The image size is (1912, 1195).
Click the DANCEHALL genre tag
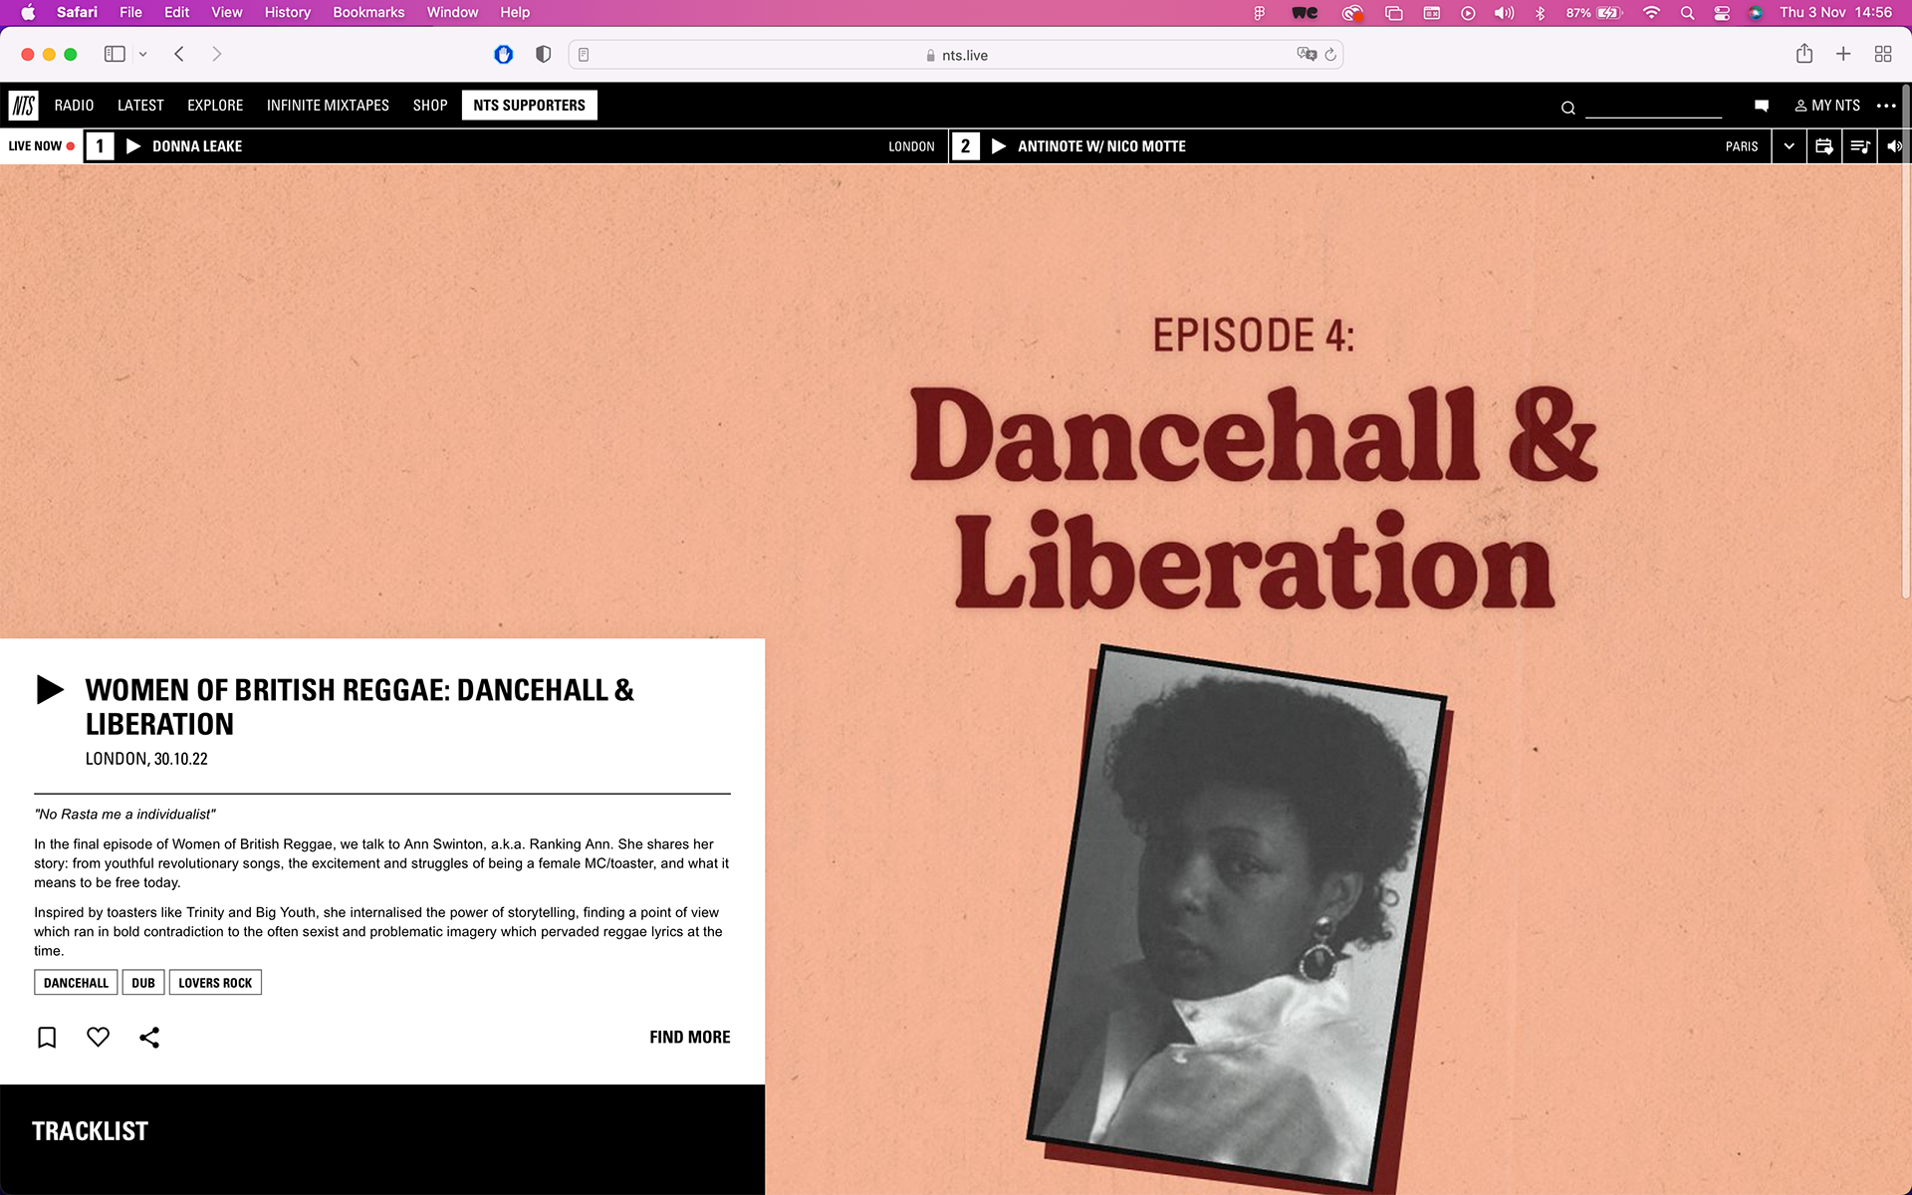(x=76, y=983)
